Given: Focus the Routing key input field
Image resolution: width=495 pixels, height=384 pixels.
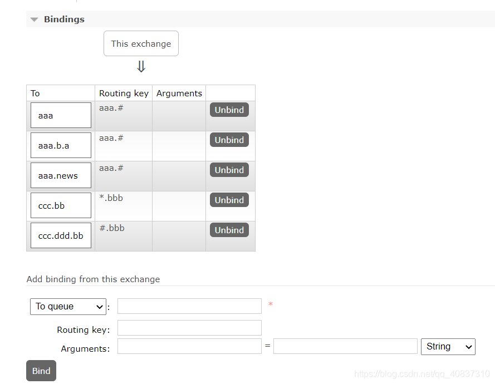Looking at the screenshot, I should [189, 328].
